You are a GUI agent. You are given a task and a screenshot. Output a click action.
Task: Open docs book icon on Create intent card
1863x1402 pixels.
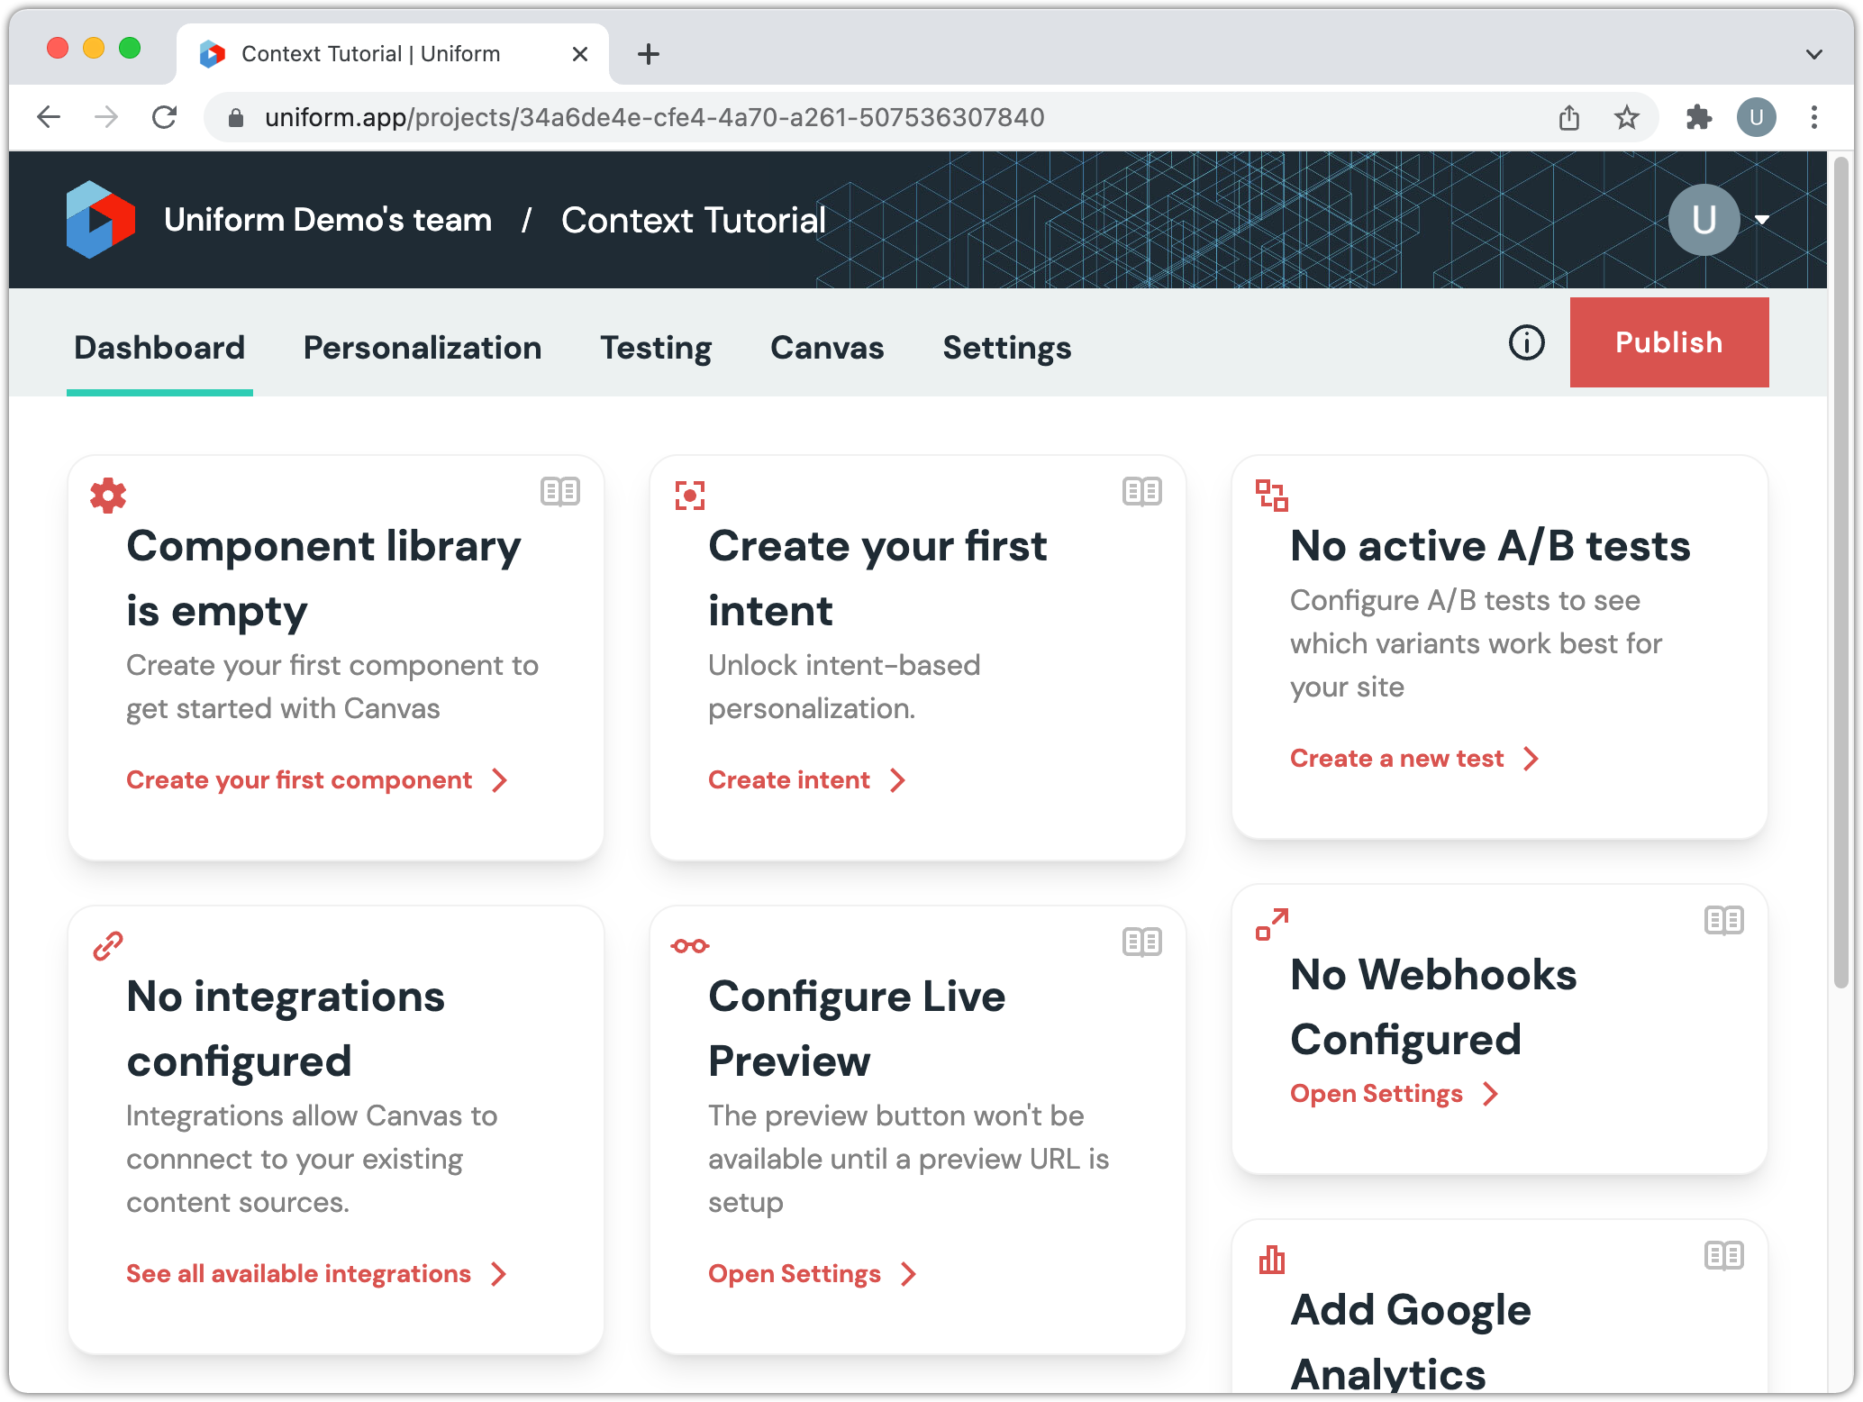(1141, 491)
